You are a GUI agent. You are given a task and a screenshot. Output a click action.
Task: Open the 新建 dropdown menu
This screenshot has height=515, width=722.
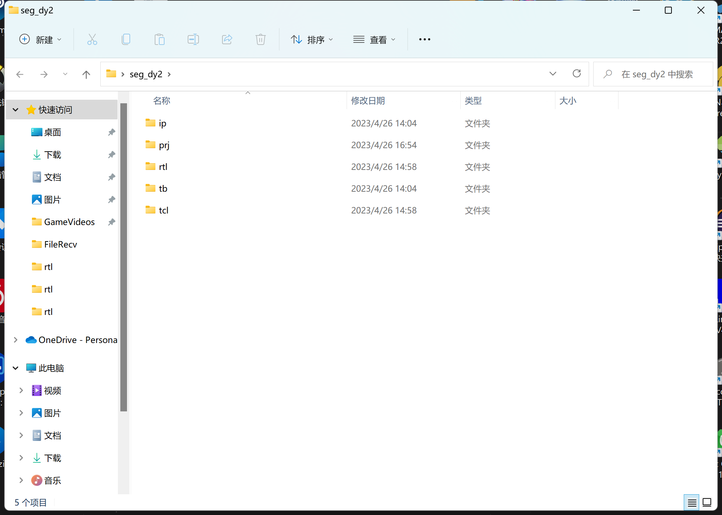pyautogui.click(x=40, y=39)
